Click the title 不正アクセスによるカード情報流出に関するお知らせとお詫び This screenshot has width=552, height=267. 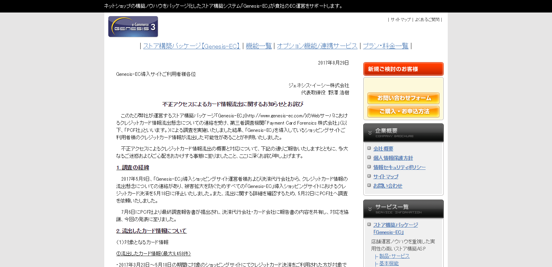click(233, 104)
